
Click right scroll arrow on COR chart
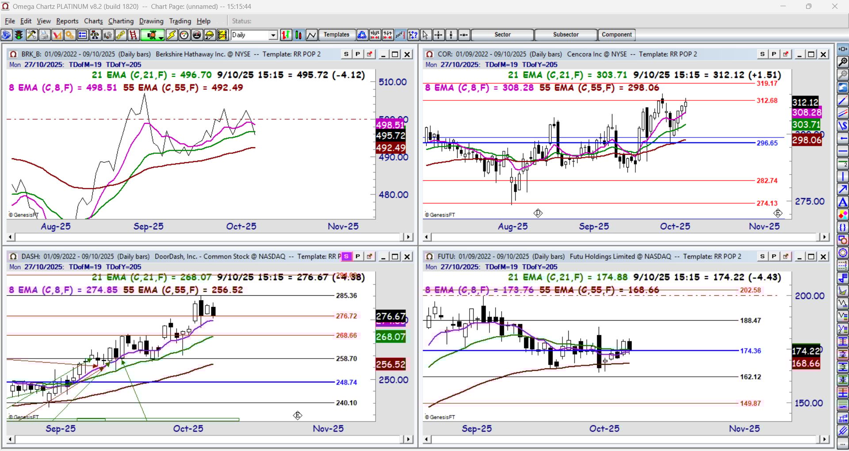(x=824, y=237)
